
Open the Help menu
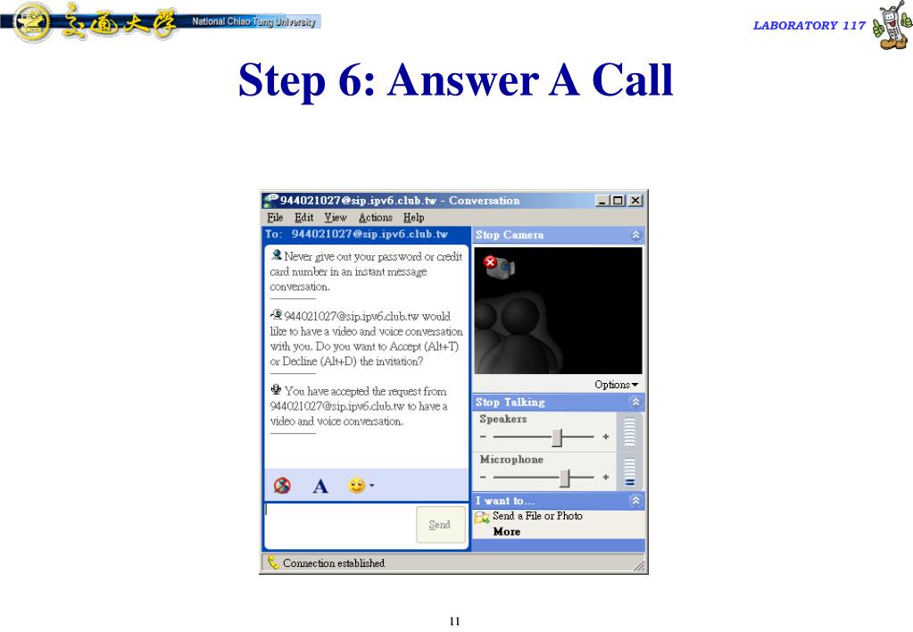[413, 217]
